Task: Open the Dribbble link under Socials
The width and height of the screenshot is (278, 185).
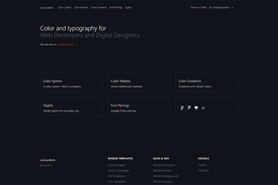Action: [203, 171]
